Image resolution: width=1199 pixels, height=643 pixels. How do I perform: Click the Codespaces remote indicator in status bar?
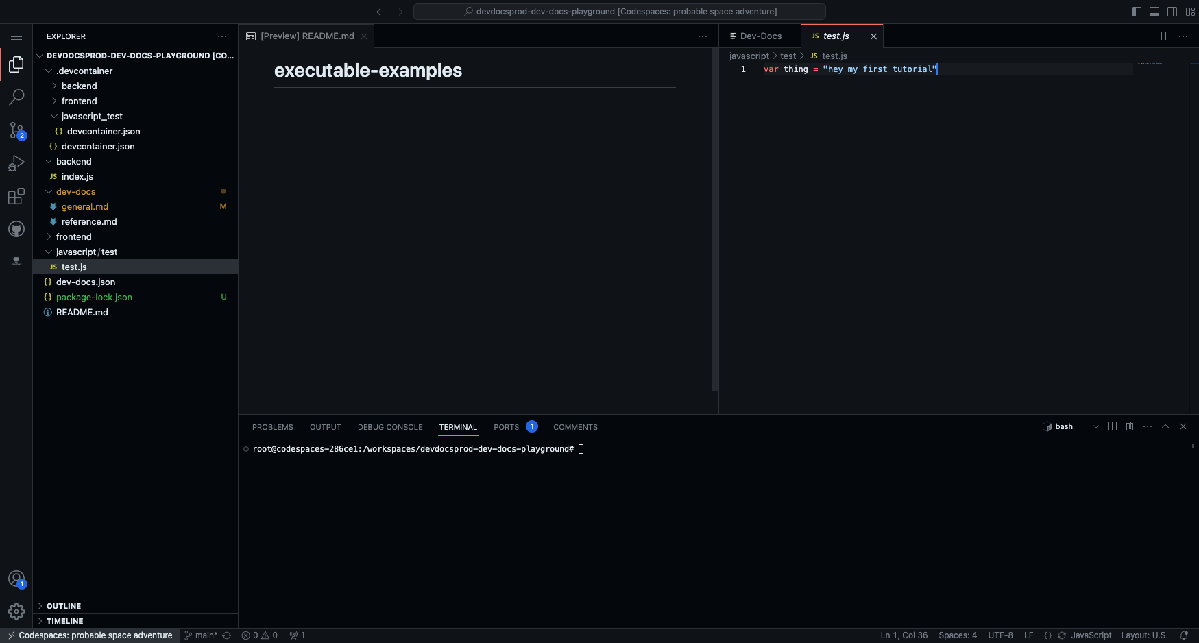tap(90, 635)
